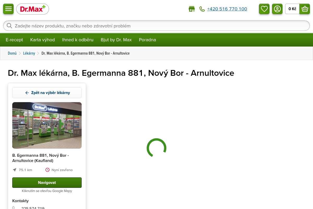Click the Kontakty heading
This screenshot has width=313, height=209.
pos(20,201)
